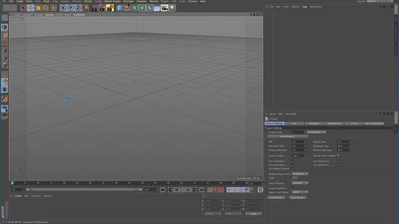Toggle Z axis lock
Viewport: 399px width, 224px height.
[78, 8]
